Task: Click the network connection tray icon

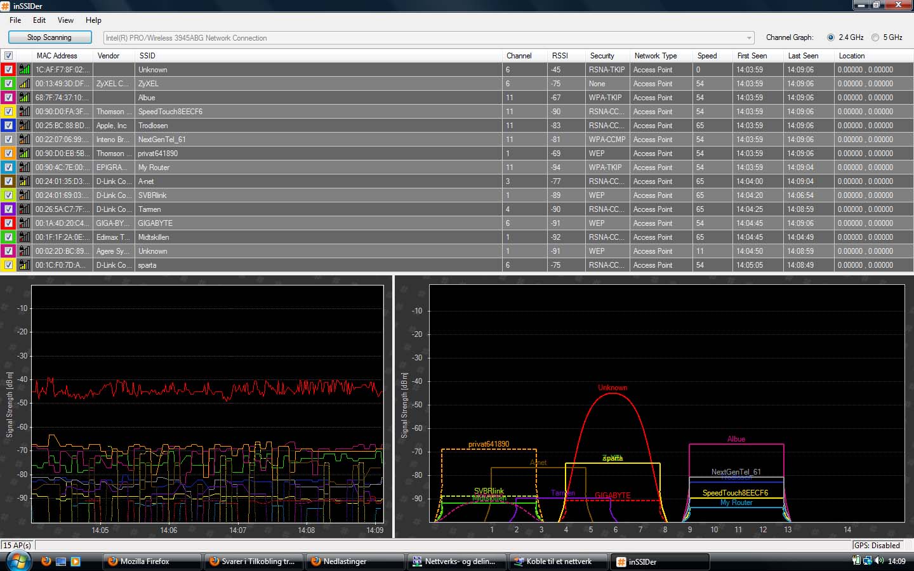Action: tap(867, 561)
